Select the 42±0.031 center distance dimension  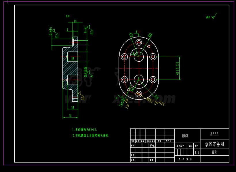pos(178,68)
